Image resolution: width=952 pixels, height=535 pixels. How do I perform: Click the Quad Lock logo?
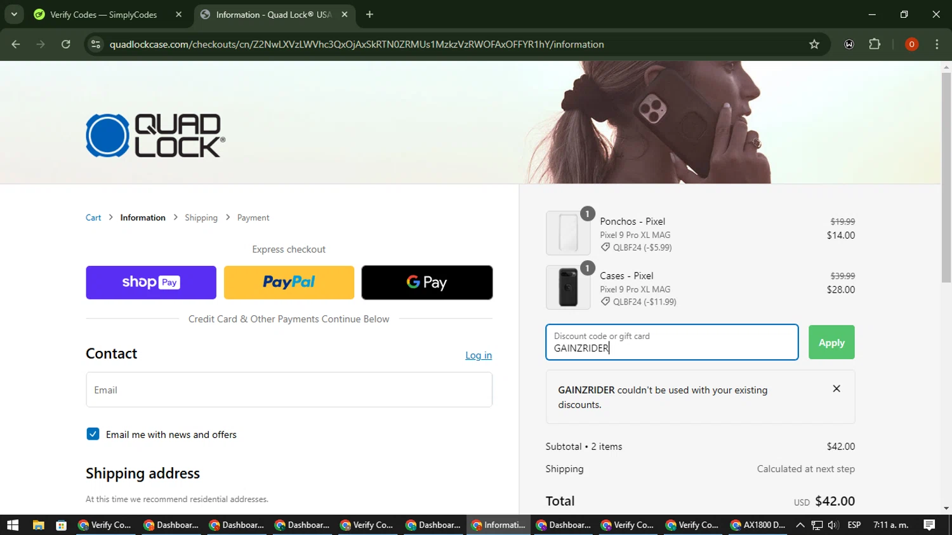(x=155, y=135)
